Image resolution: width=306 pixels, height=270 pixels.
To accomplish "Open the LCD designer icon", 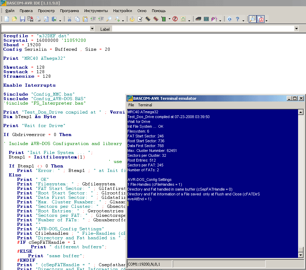I will click(x=206, y=19).
